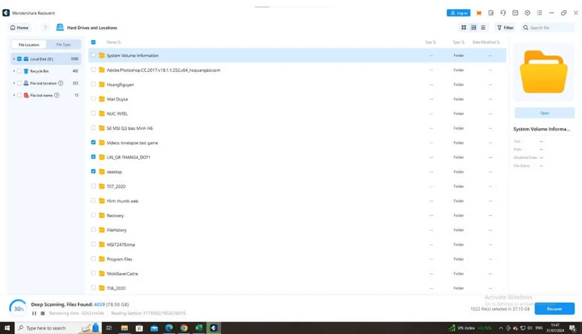Pause the deep scanning
The height and width of the screenshot is (334, 582).
coord(34,313)
